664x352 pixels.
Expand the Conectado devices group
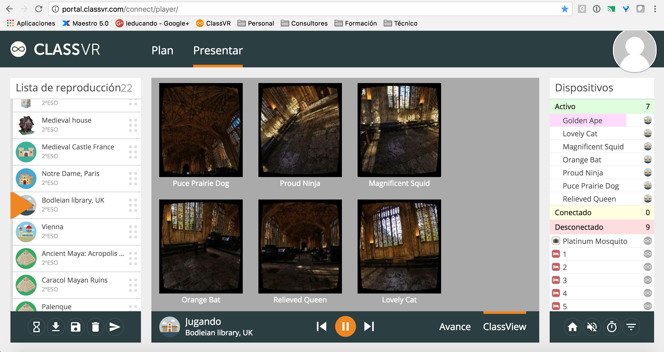click(x=601, y=213)
